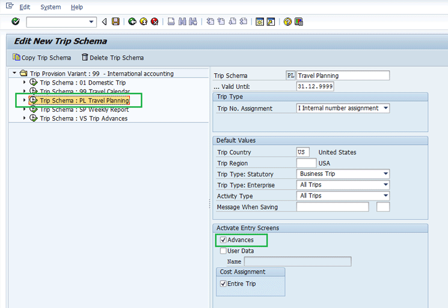Screen dimensions: 448x308
Task: Click the yellow Exit arrow icon
Action: click(x=143, y=22)
